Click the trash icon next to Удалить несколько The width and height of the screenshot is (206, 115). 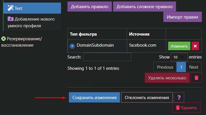tap(196, 78)
